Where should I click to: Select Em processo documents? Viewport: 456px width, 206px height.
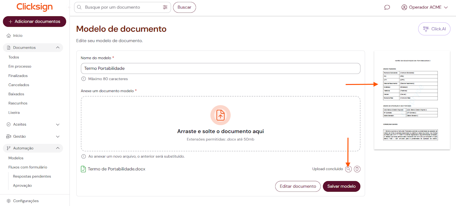click(x=20, y=66)
